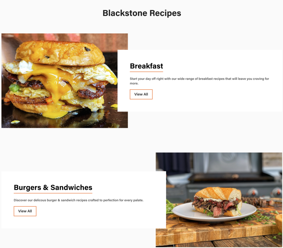Open the breakfast bagel sandwich photo
283x248 pixels.
pyautogui.click(x=60, y=81)
